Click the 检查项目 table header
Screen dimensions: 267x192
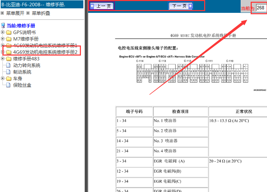181,111
